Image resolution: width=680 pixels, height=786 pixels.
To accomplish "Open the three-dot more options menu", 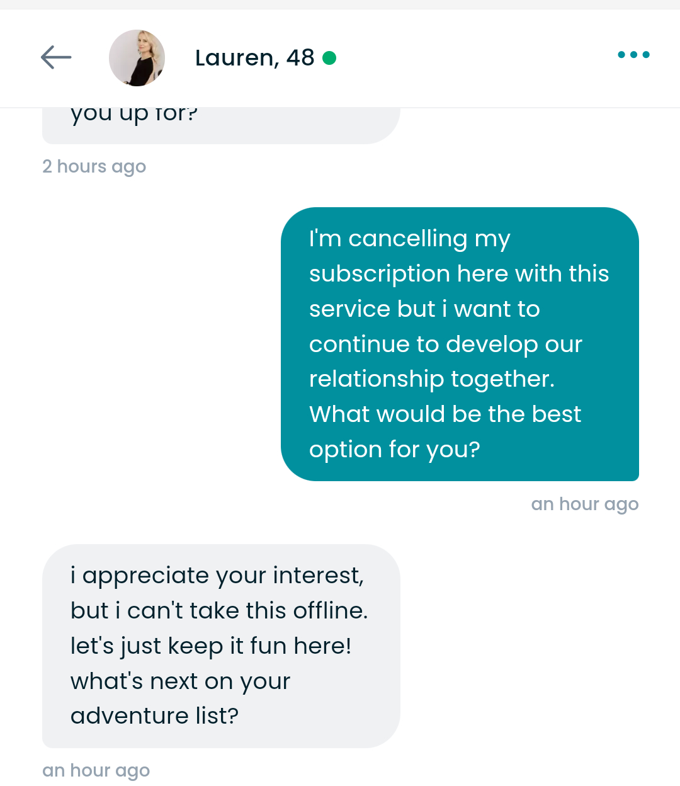I will tap(633, 55).
